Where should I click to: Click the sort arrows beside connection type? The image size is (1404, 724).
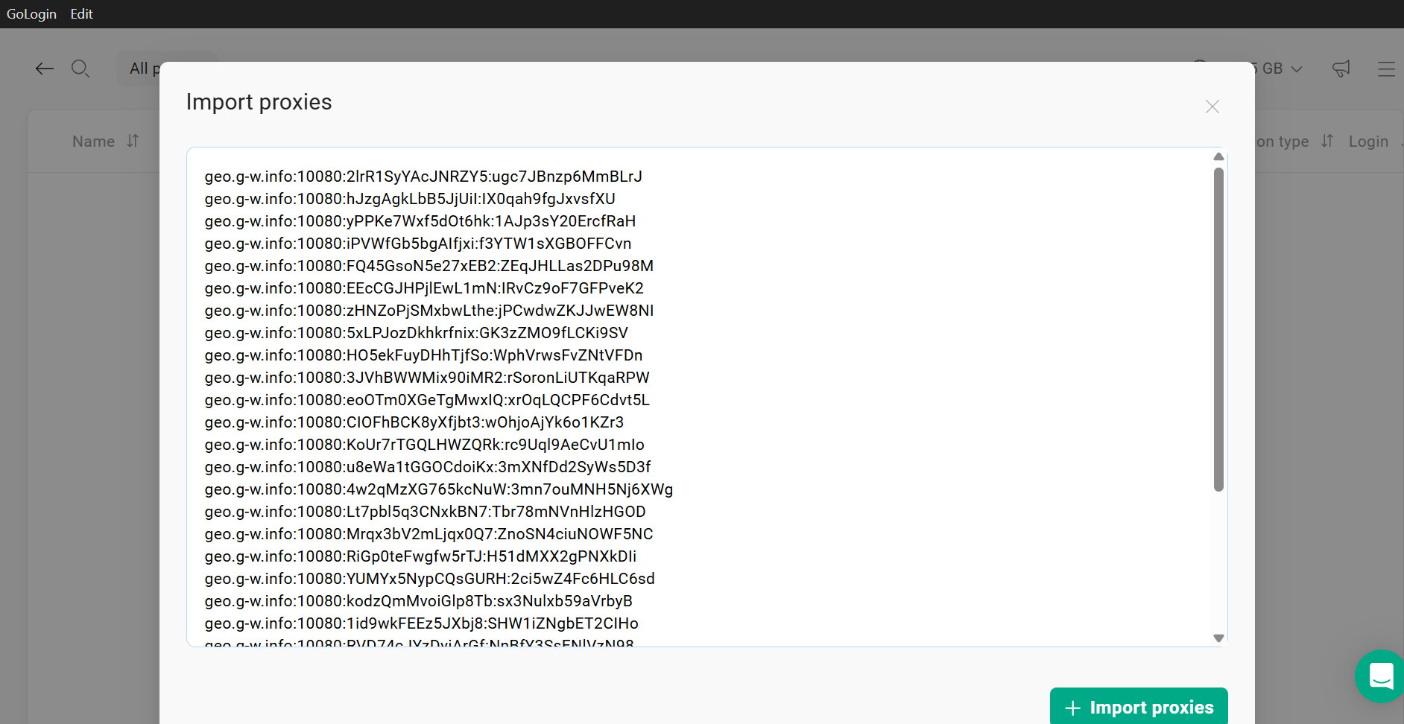1327,141
